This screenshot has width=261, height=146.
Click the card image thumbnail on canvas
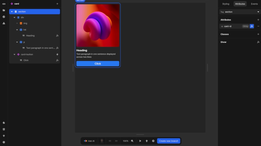coord(98,26)
